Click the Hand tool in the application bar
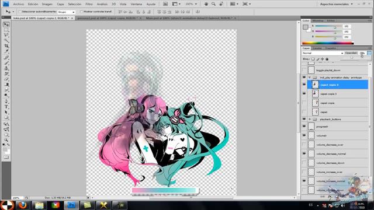 click(206, 4)
